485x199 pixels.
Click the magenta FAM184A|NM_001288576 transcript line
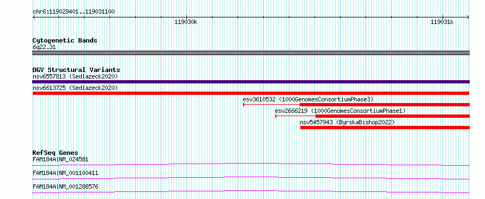pos(251,191)
